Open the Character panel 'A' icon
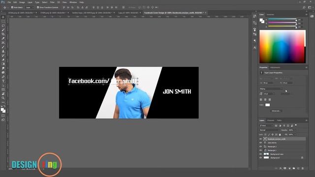 [x=255, y=48]
